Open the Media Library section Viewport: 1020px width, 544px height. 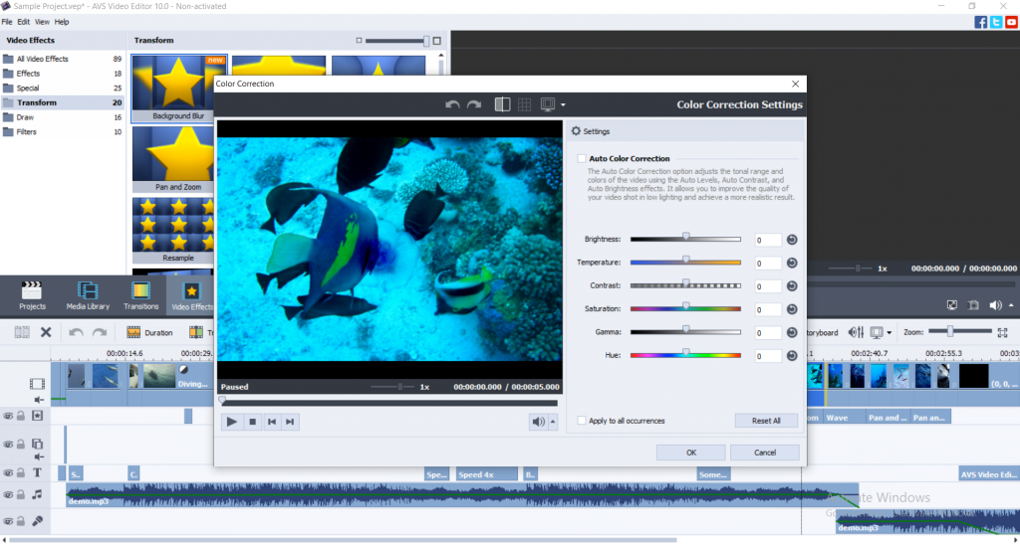point(88,294)
